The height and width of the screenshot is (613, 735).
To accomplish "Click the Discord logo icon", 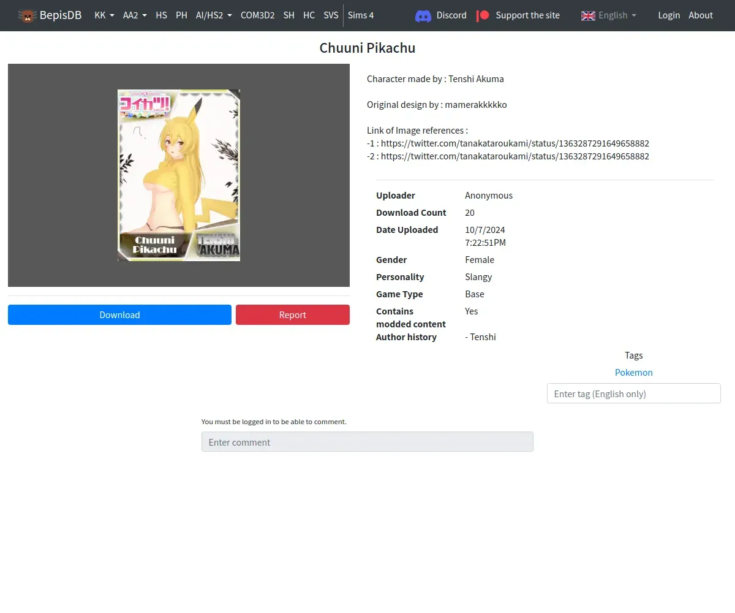I will (423, 15).
